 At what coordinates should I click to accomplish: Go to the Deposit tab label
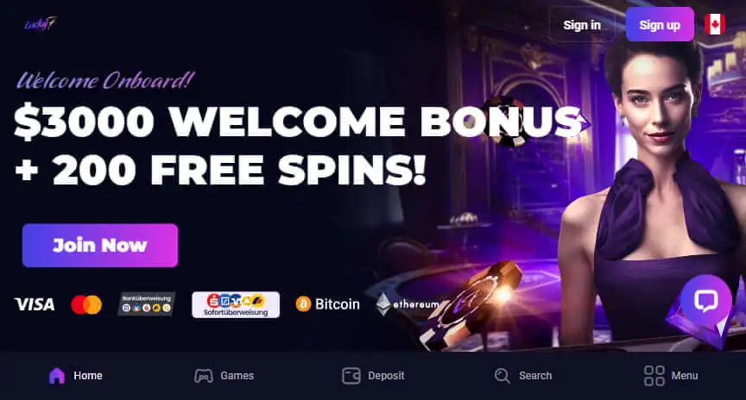point(386,376)
